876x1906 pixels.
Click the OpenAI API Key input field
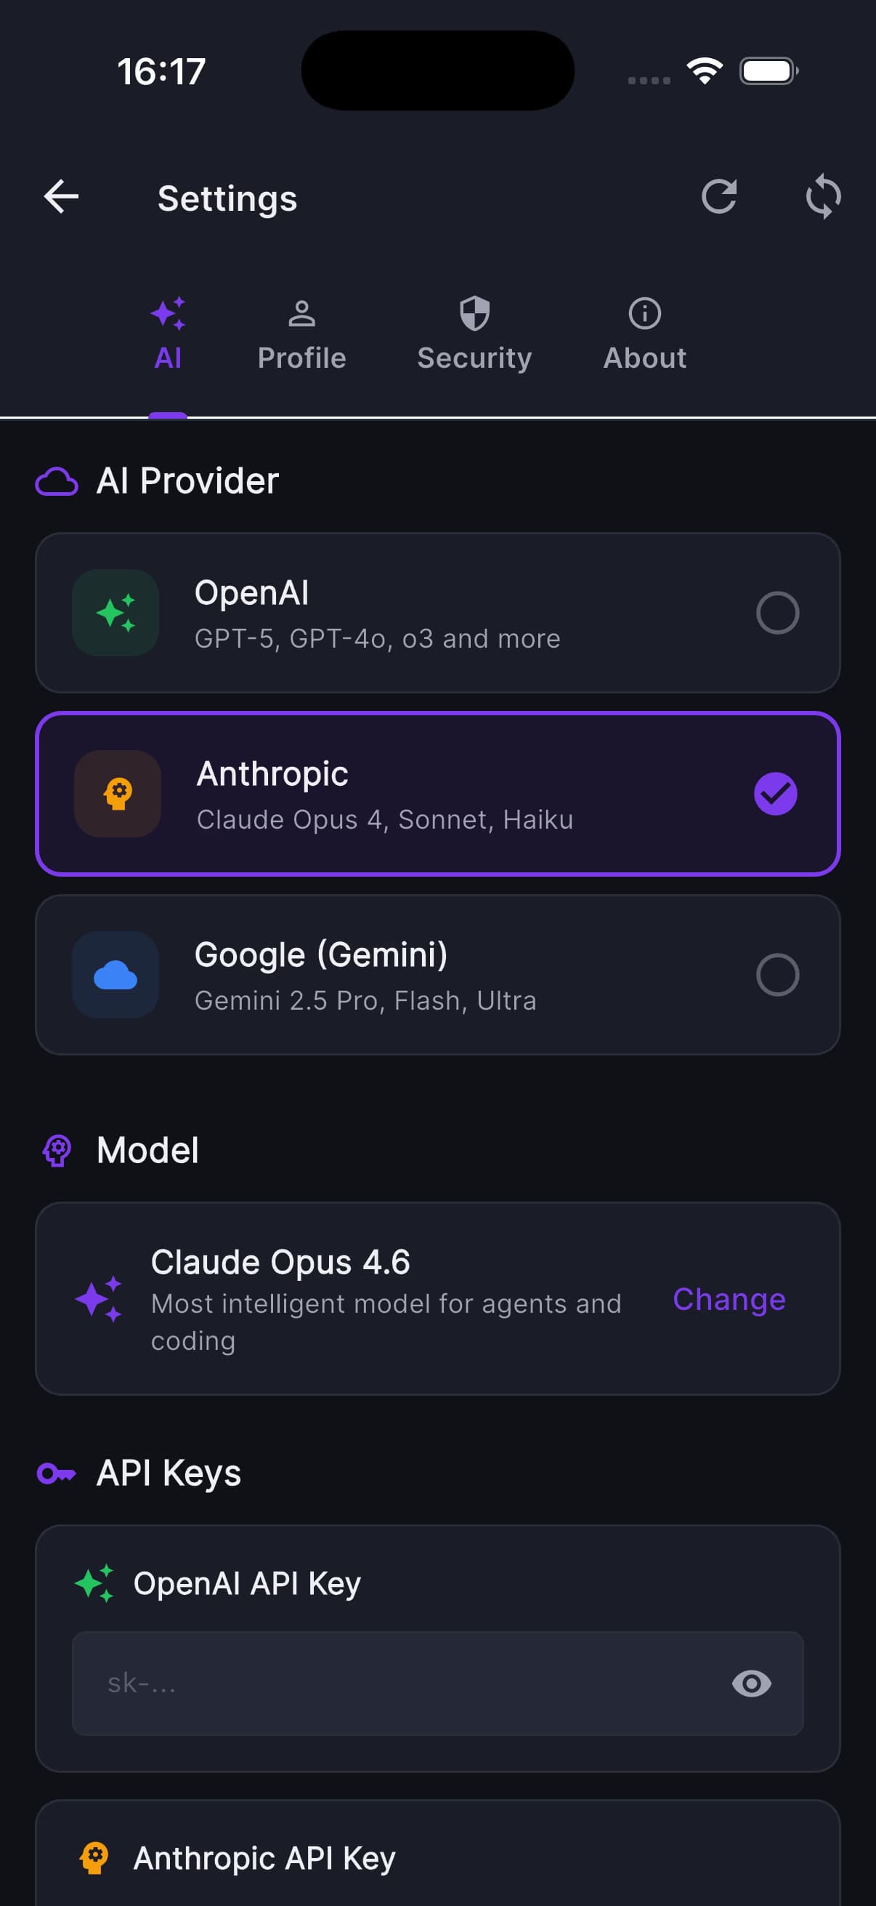pyautogui.click(x=437, y=1684)
